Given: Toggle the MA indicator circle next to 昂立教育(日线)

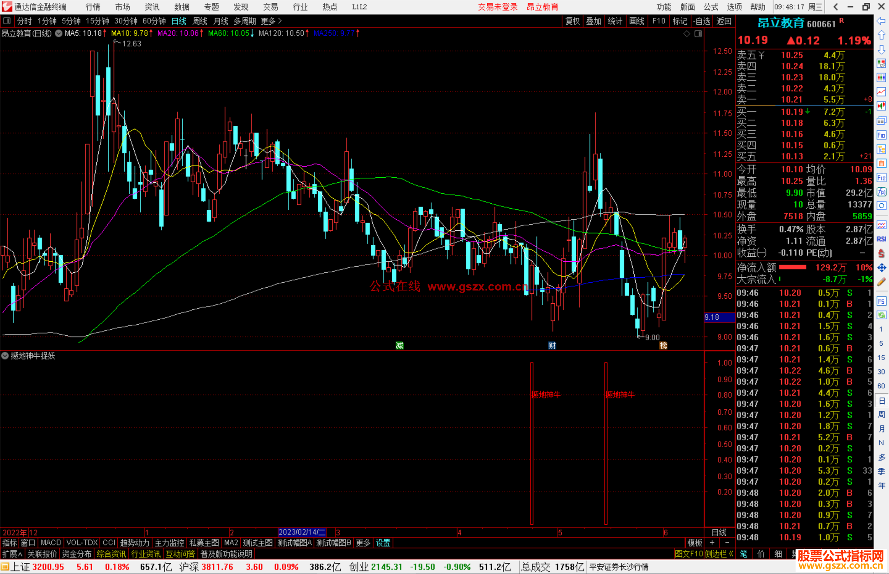Looking at the screenshot, I should [59, 33].
